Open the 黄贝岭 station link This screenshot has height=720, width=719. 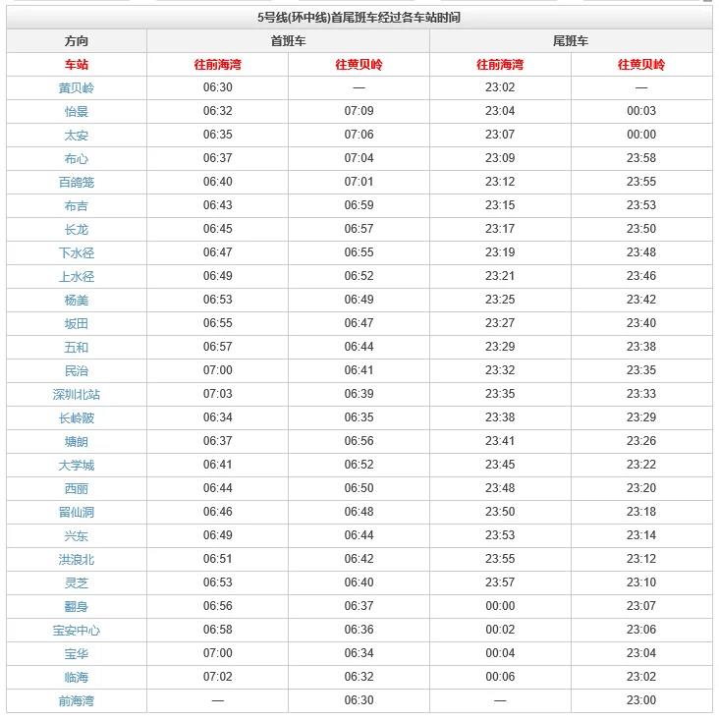tap(77, 88)
